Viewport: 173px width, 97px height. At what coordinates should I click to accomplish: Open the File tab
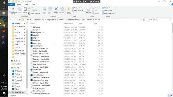(11, 4)
